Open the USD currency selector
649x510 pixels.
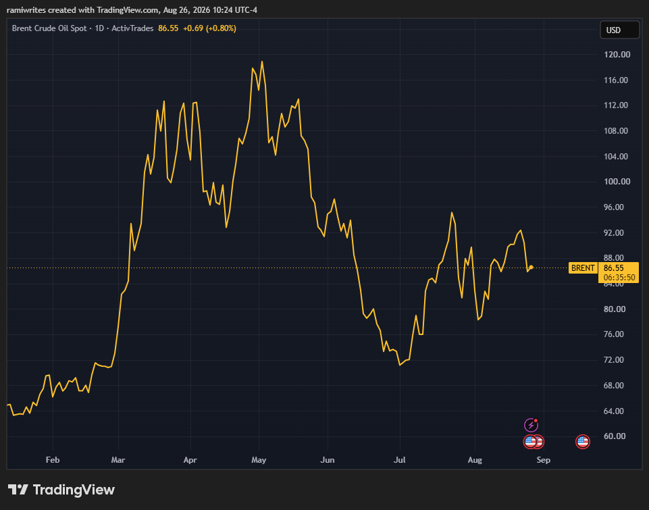(x=619, y=30)
